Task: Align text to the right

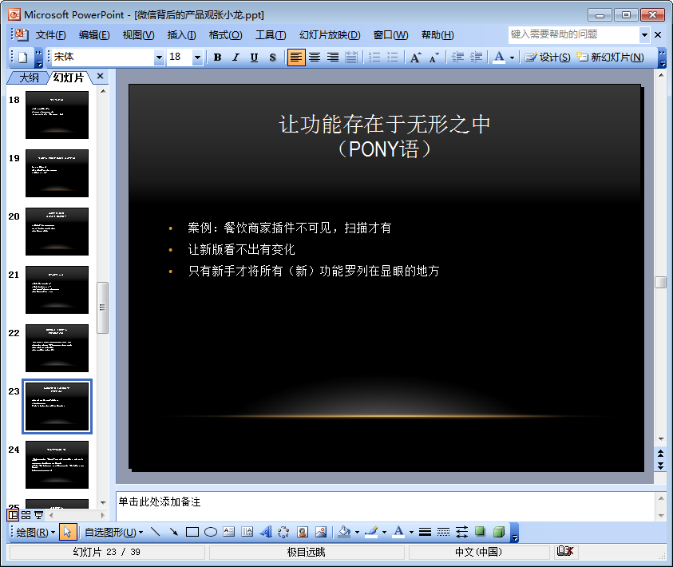Action: point(333,57)
